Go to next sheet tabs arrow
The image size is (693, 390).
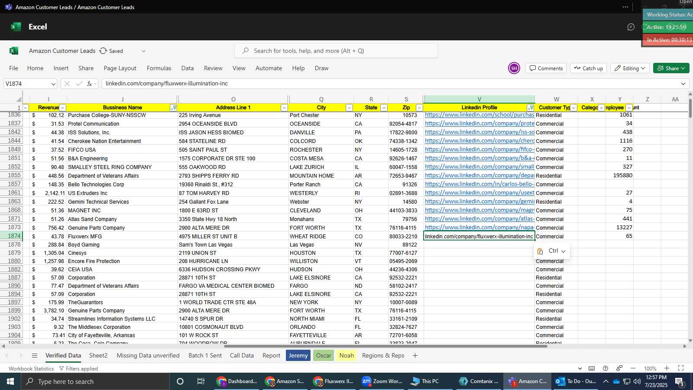click(21, 355)
